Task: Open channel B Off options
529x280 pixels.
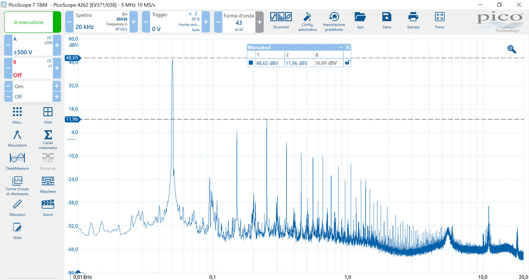Action: [x=33, y=68]
